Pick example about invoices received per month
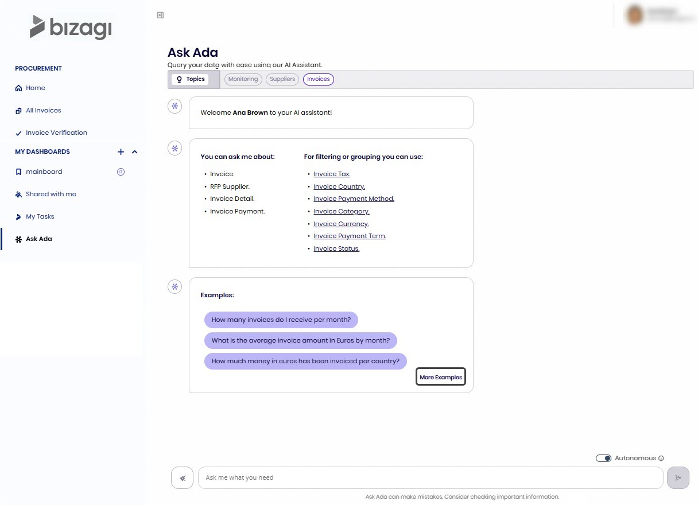 pos(281,320)
